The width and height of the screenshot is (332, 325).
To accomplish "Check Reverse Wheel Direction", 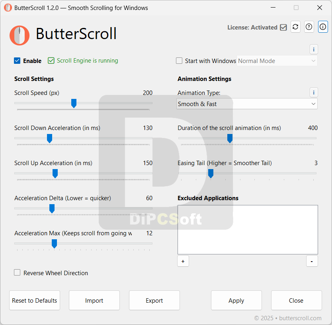I will pyautogui.click(x=17, y=272).
